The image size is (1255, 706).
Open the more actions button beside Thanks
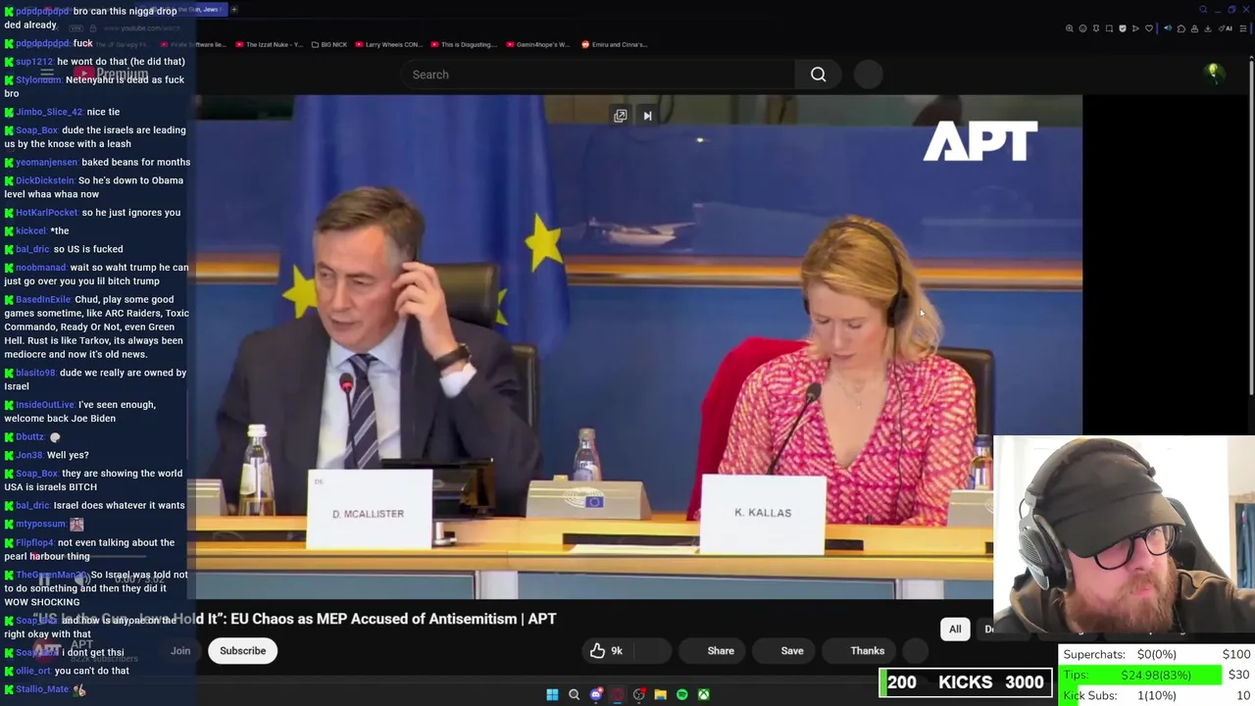[915, 650]
